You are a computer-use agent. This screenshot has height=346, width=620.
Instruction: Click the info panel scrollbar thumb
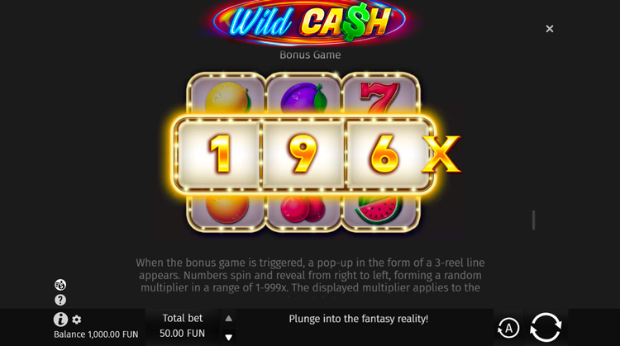click(533, 220)
